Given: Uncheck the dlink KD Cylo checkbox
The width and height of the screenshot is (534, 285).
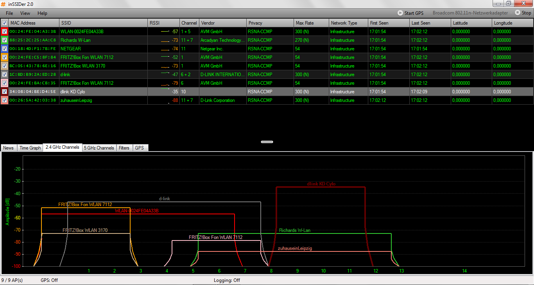Looking at the screenshot, I should (x=4, y=92).
